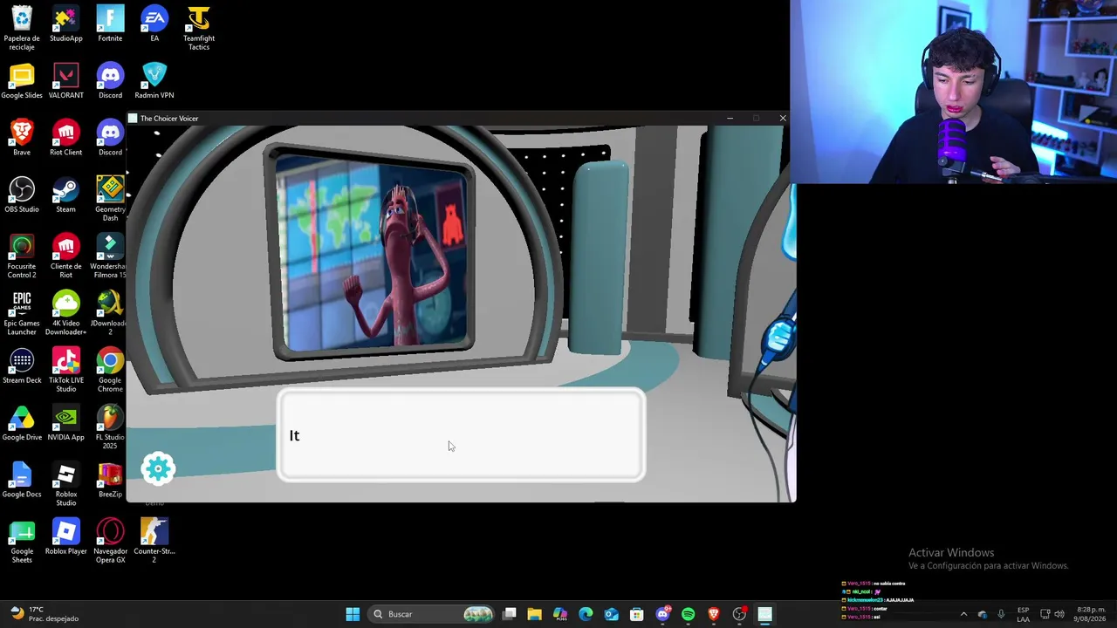Select the VALORANT desktop shortcut

pyautogui.click(x=66, y=81)
